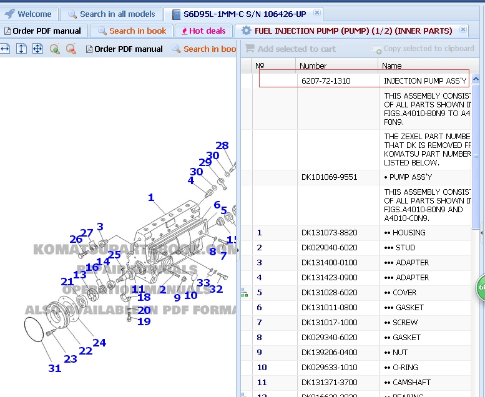Viewport: 485px width, 397px height.
Task: Click row number 10 in parts list
Action: coord(262,368)
